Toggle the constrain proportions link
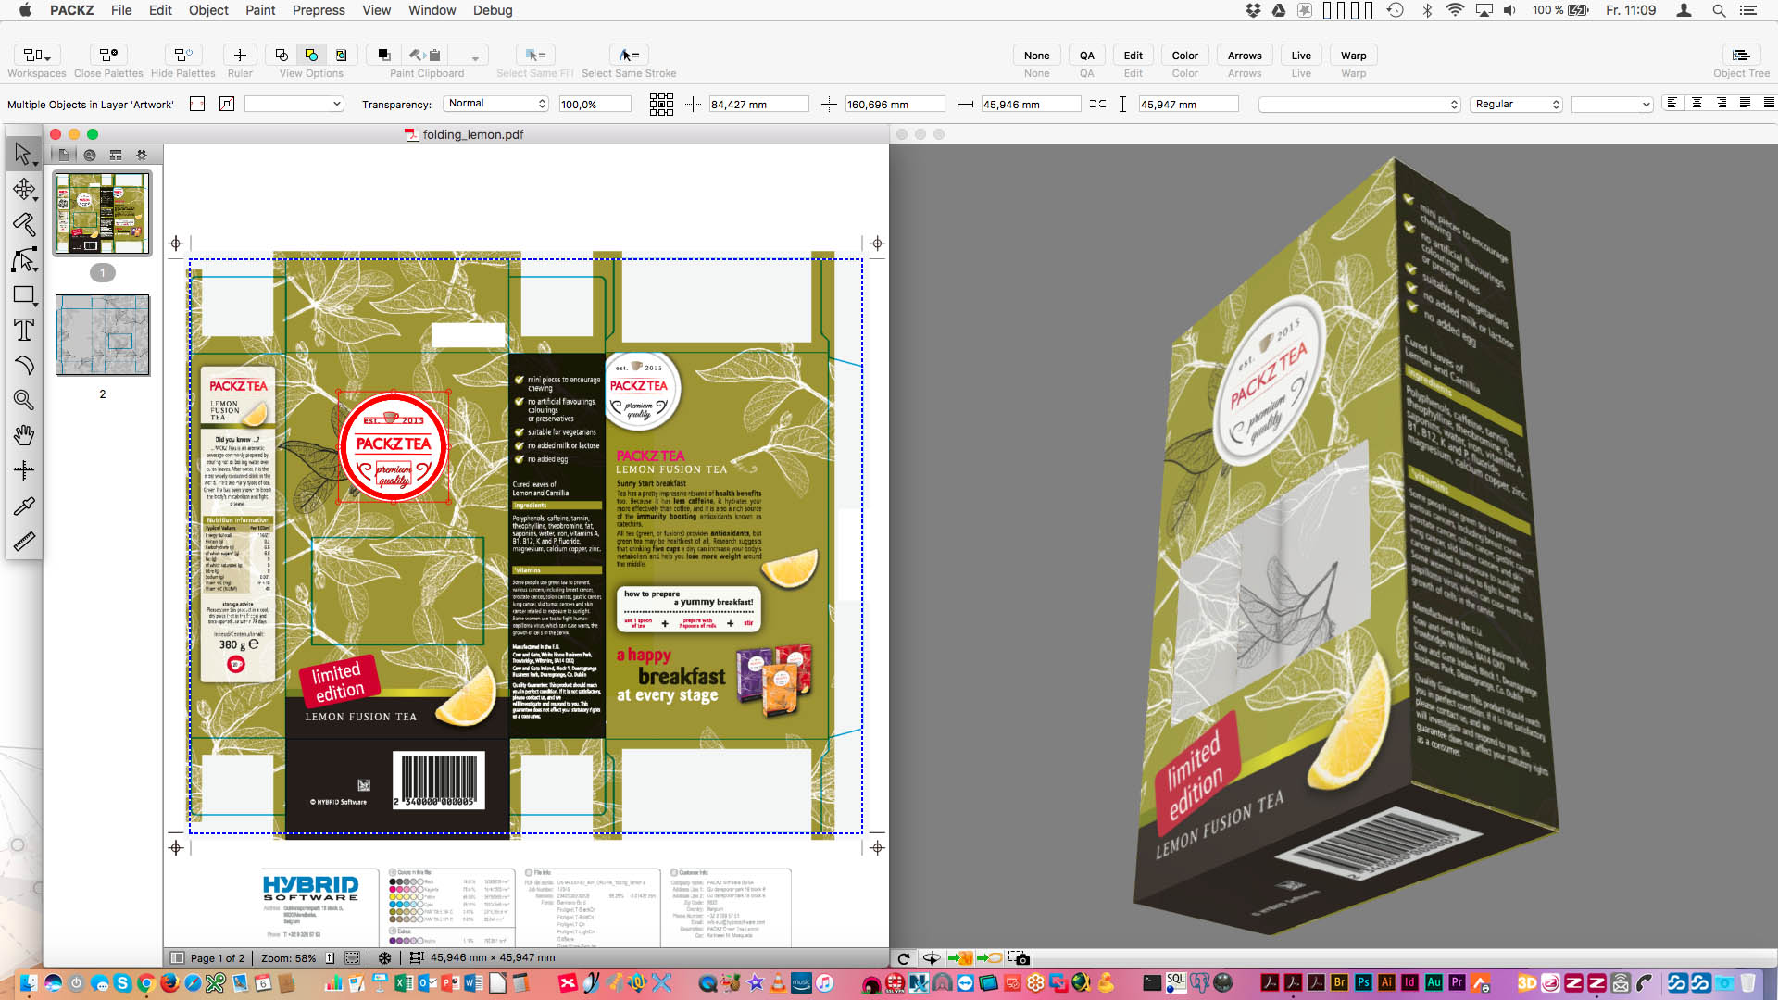The height and width of the screenshot is (1000, 1778). (x=1097, y=104)
